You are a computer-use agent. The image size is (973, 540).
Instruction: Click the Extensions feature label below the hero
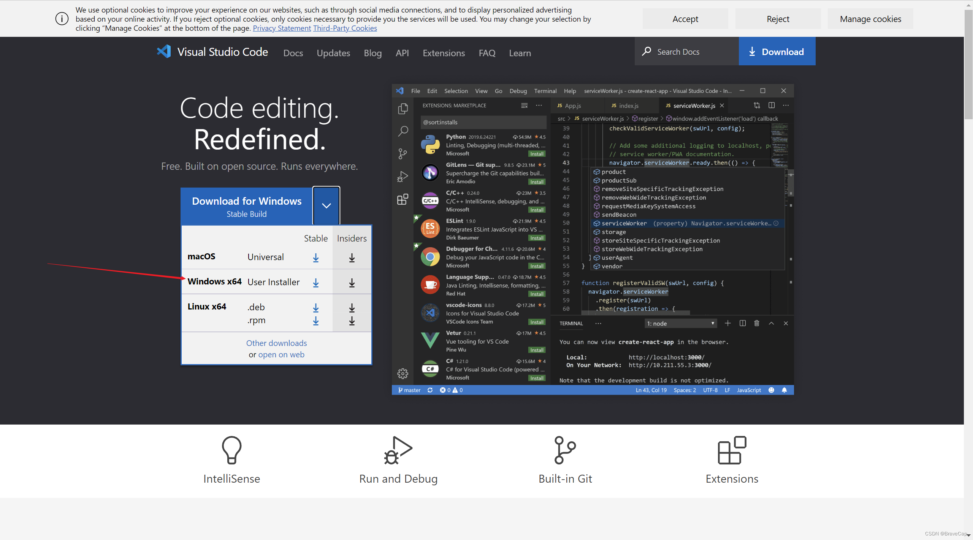[x=732, y=479]
